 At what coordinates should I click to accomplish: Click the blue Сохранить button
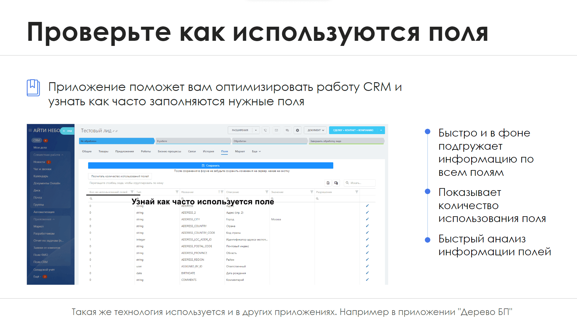(x=211, y=166)
